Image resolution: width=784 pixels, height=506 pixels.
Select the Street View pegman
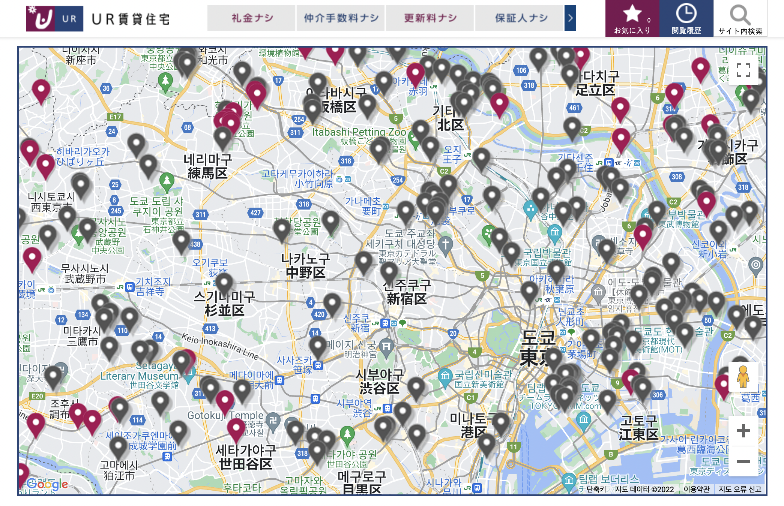pos(743,377)
